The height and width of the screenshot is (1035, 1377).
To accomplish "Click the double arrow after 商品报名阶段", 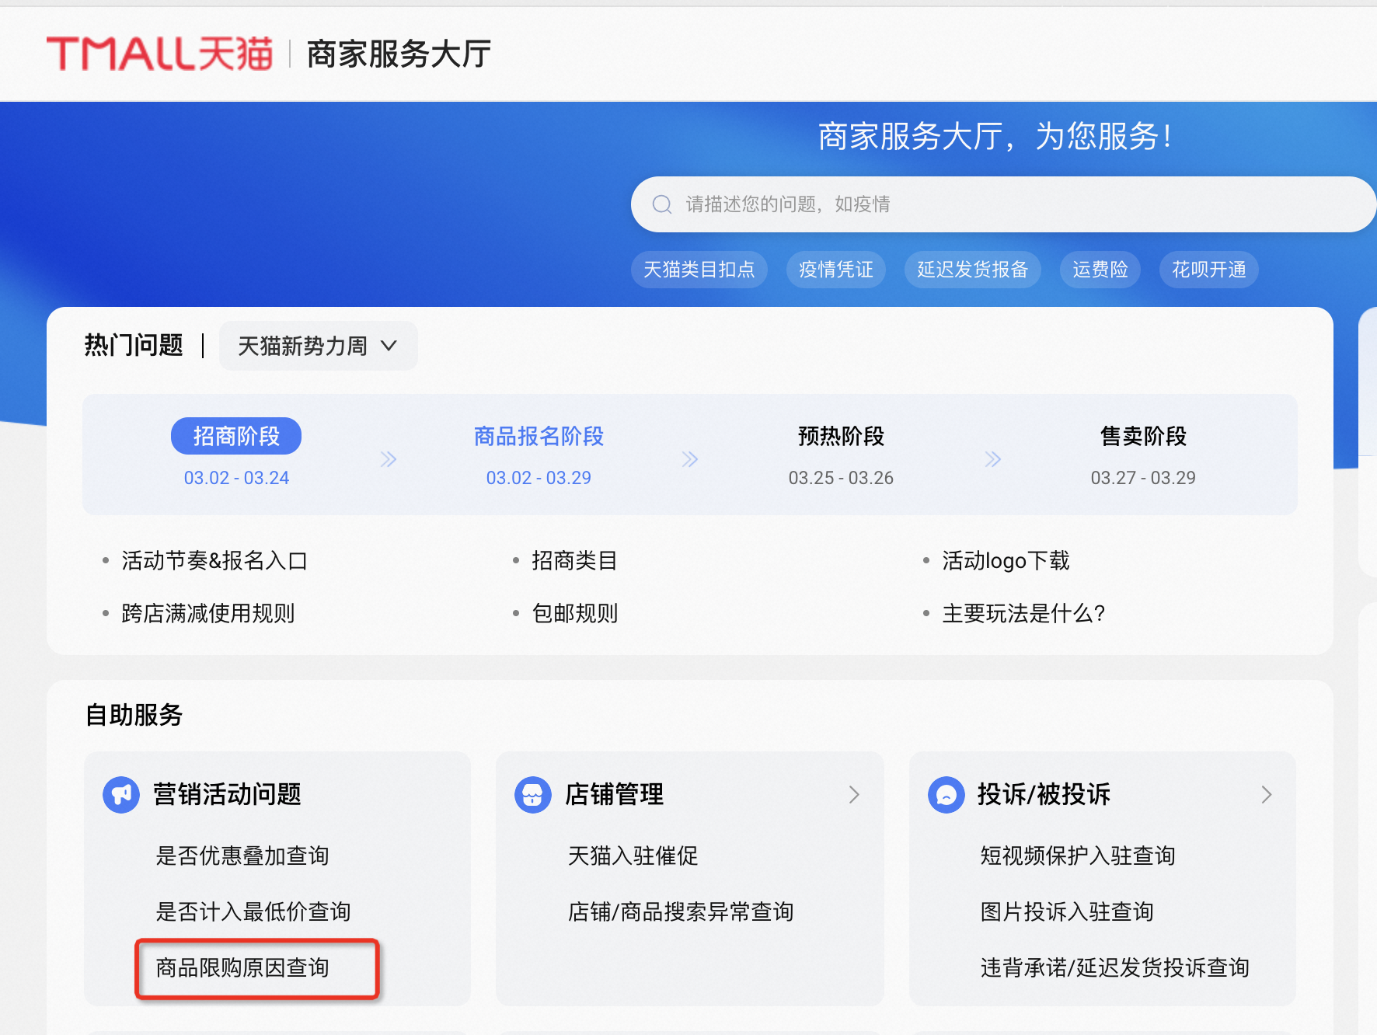I will (690, 459).
